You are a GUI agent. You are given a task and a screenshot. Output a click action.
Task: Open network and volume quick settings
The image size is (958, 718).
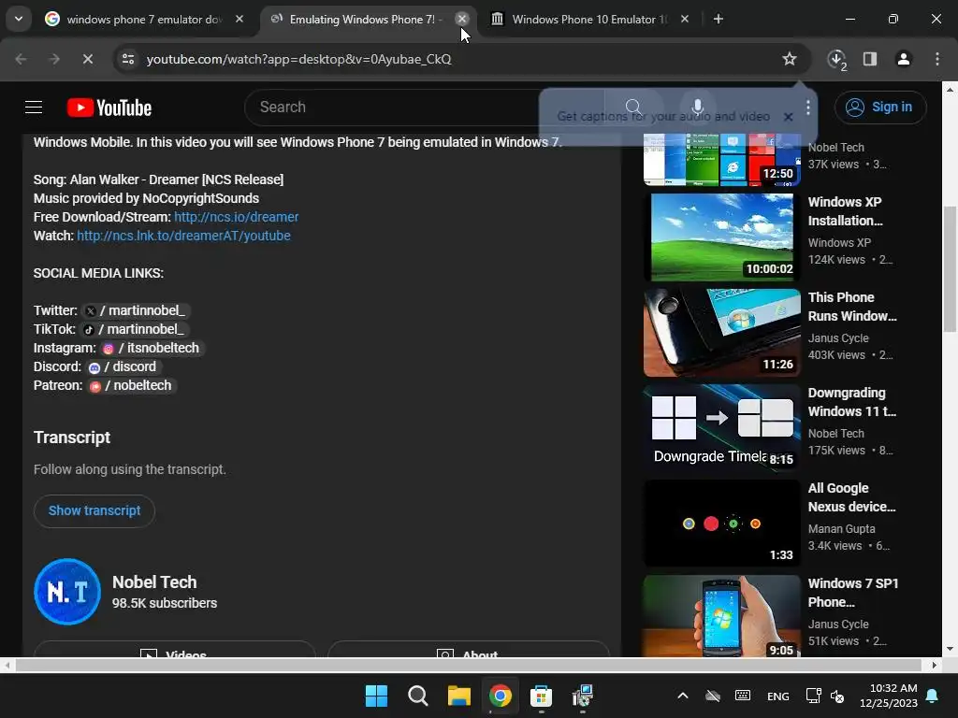pos(825,696)
